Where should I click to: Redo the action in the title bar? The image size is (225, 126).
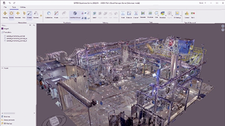click(14, 3)
